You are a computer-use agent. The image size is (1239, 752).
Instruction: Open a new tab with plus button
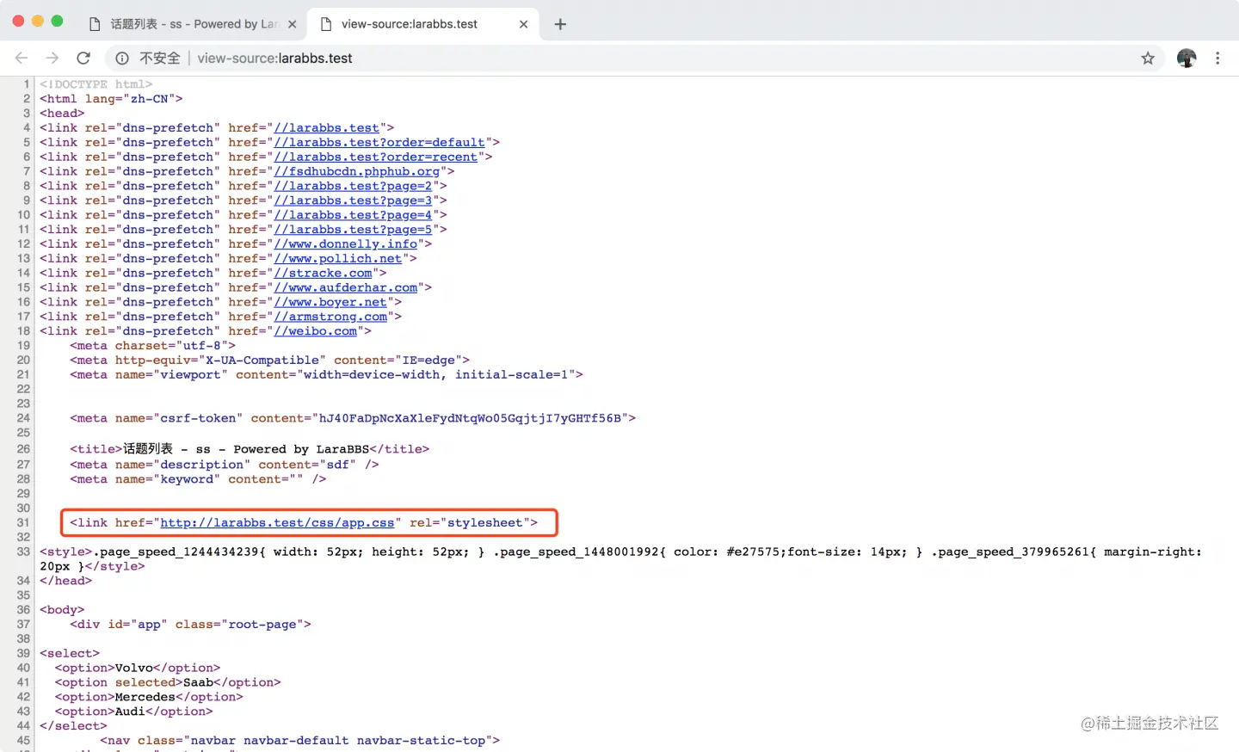560,24
